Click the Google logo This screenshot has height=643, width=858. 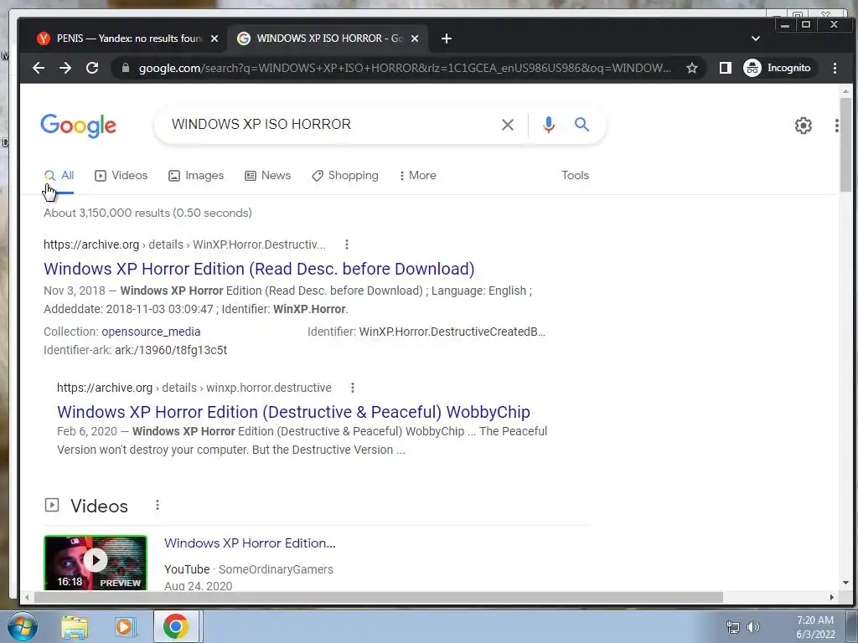[x=78, y=126]
